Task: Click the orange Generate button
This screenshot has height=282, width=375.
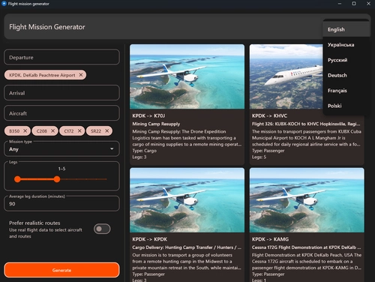Action: pos(61,270)
